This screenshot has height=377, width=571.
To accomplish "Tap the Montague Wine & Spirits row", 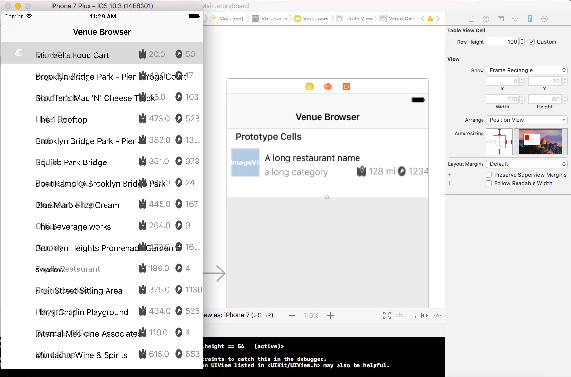I will (102, 354).
